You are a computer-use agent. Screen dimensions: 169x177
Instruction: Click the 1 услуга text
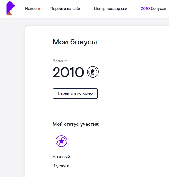click(61, 166)
